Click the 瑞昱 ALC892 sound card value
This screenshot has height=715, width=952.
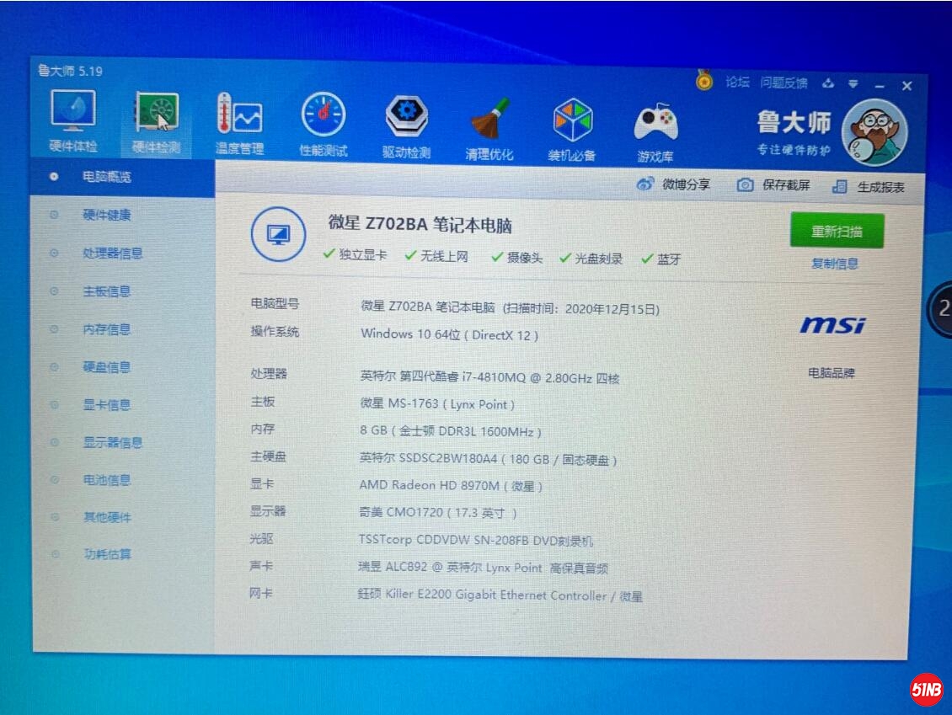click(483, 568)
